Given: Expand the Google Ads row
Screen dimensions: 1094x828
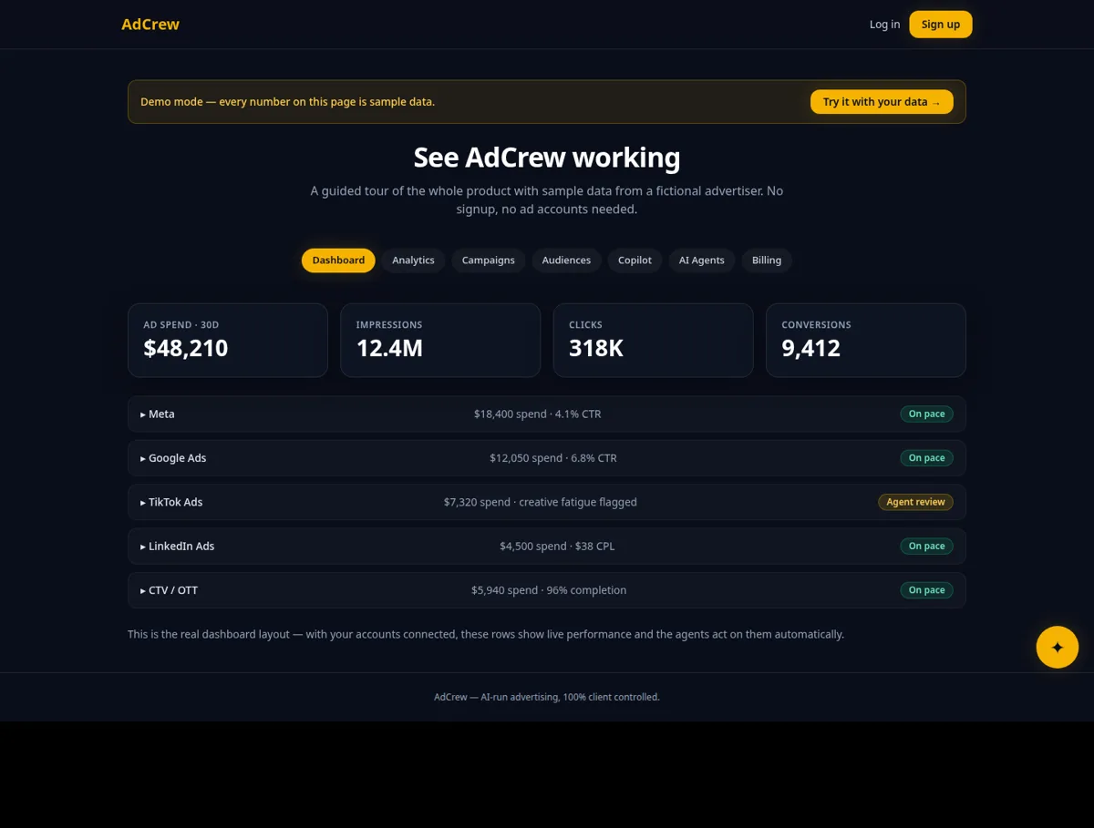Looking at the screenshot, I should [x=547, y=458].
